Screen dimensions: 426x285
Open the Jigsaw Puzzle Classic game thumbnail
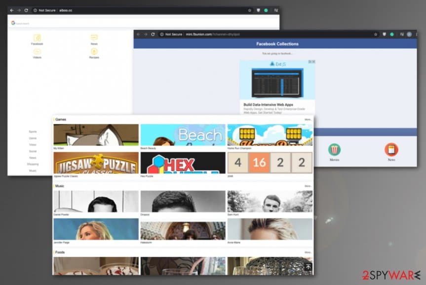[x=96, y=163]
